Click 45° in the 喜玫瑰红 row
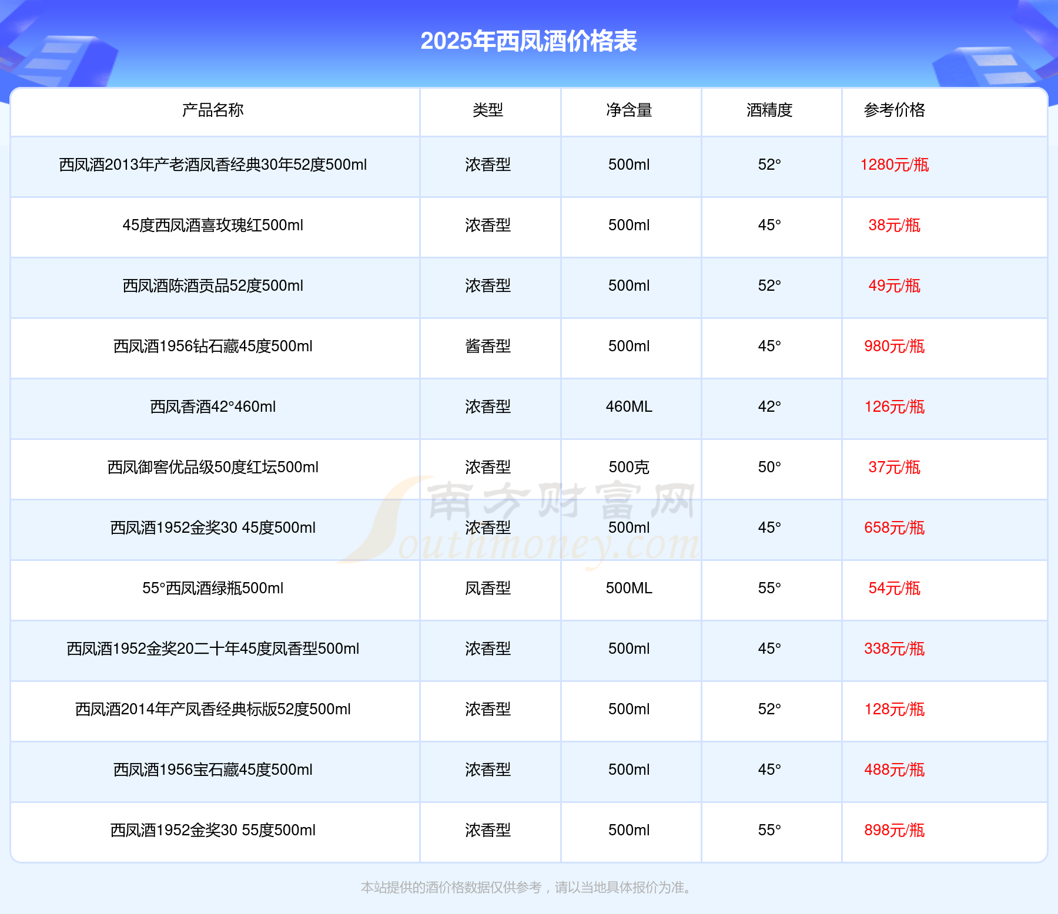 click(x=769, y=225)
